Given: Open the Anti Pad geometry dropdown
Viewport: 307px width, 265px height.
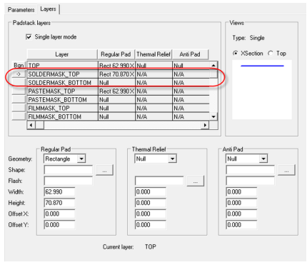Looking at the screenshot, I should (x=263, y=159).
